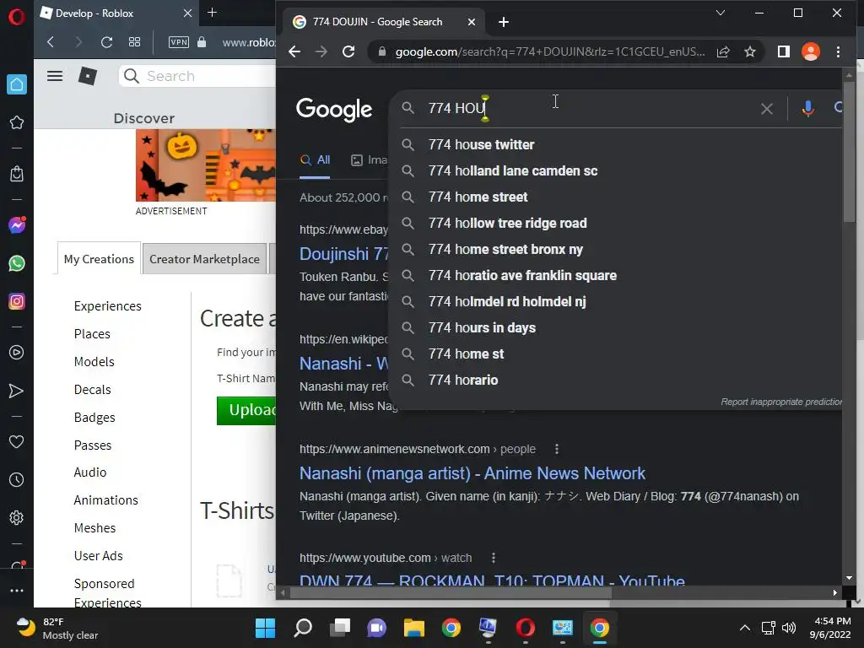The image size is (864, 648).
Task: Open 'Nanashi (manga artist) - Anime News Network' result
Action: click(x=472, y=473)
